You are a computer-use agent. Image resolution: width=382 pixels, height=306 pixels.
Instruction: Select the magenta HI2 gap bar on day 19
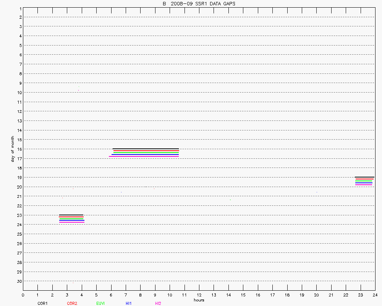pyautogui.click(x=364, y=185)
